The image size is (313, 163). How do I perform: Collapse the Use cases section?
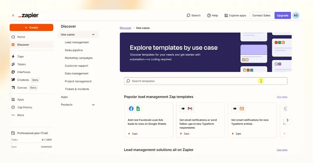pyautogui.click(x=93, y=34)
